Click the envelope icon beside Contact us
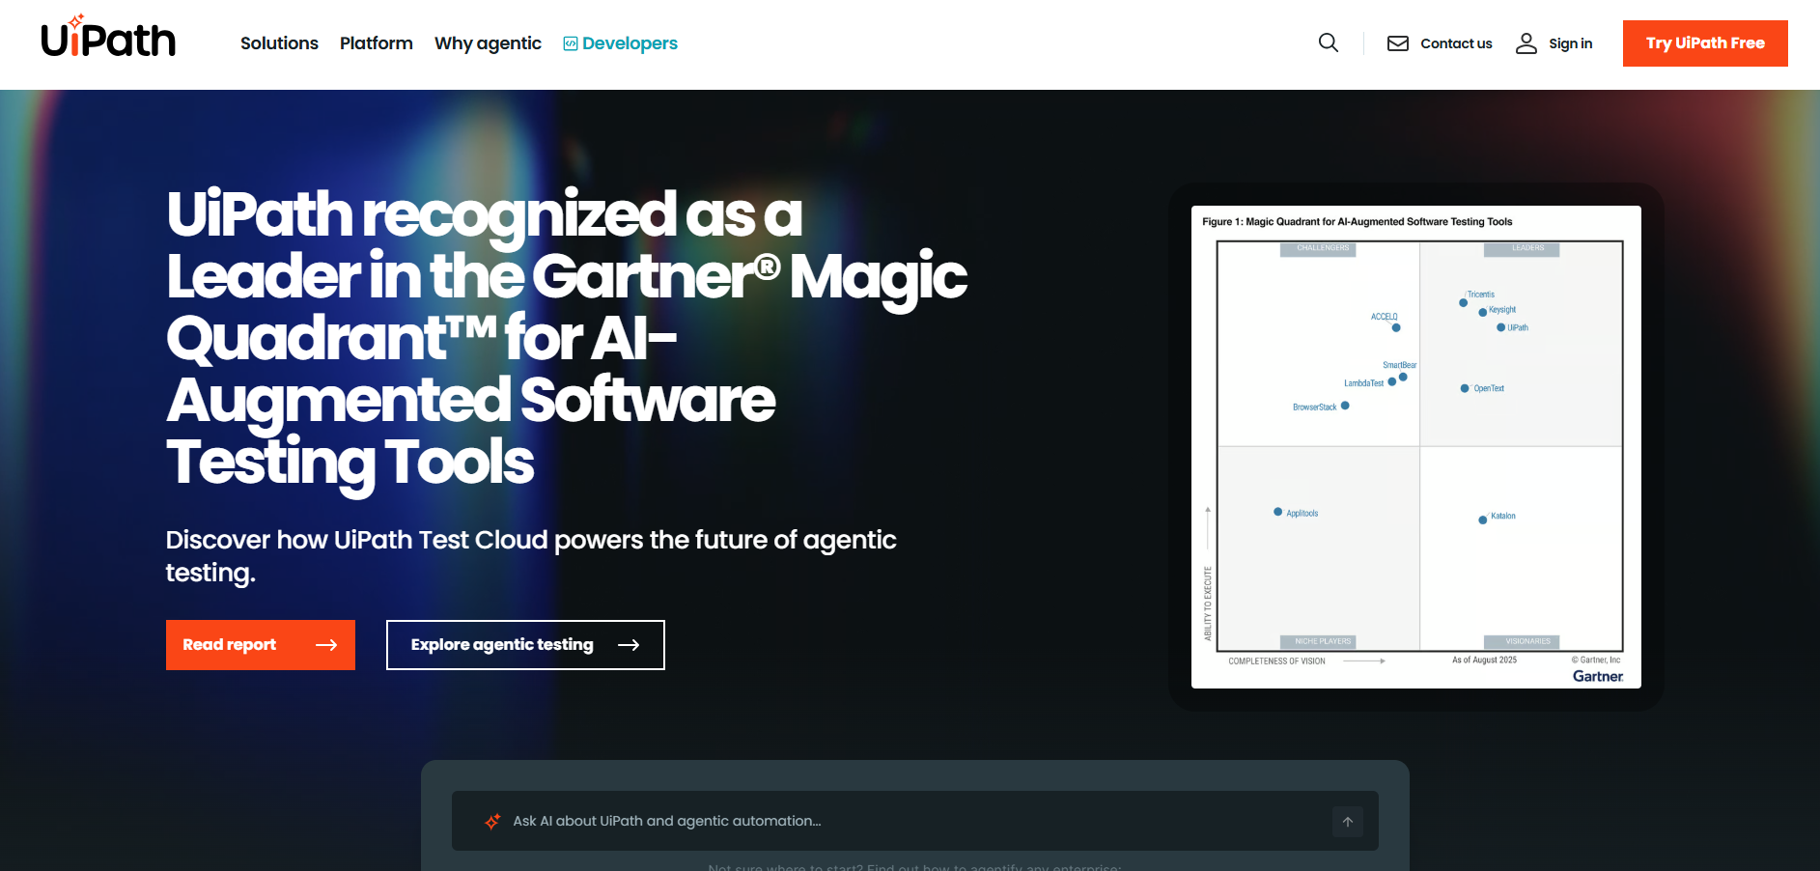The image size is (1820, 871). coord(1397,43)
